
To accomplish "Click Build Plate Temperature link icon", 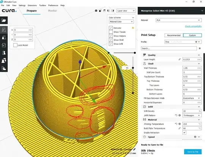I will click(180, 128).
